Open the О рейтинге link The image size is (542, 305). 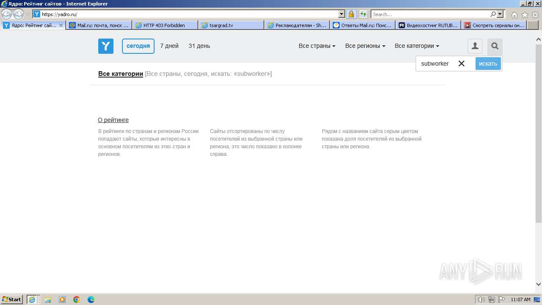(x=113, y=120)
